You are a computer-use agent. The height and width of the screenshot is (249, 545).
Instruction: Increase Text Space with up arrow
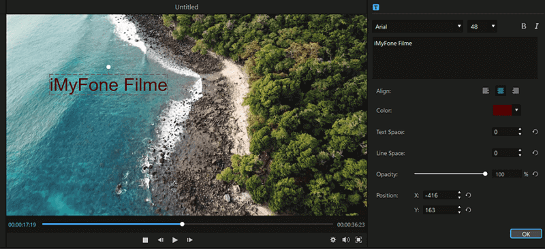[520, 130]
